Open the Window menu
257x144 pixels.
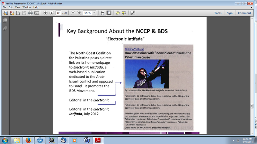click(x=27, y=7)
